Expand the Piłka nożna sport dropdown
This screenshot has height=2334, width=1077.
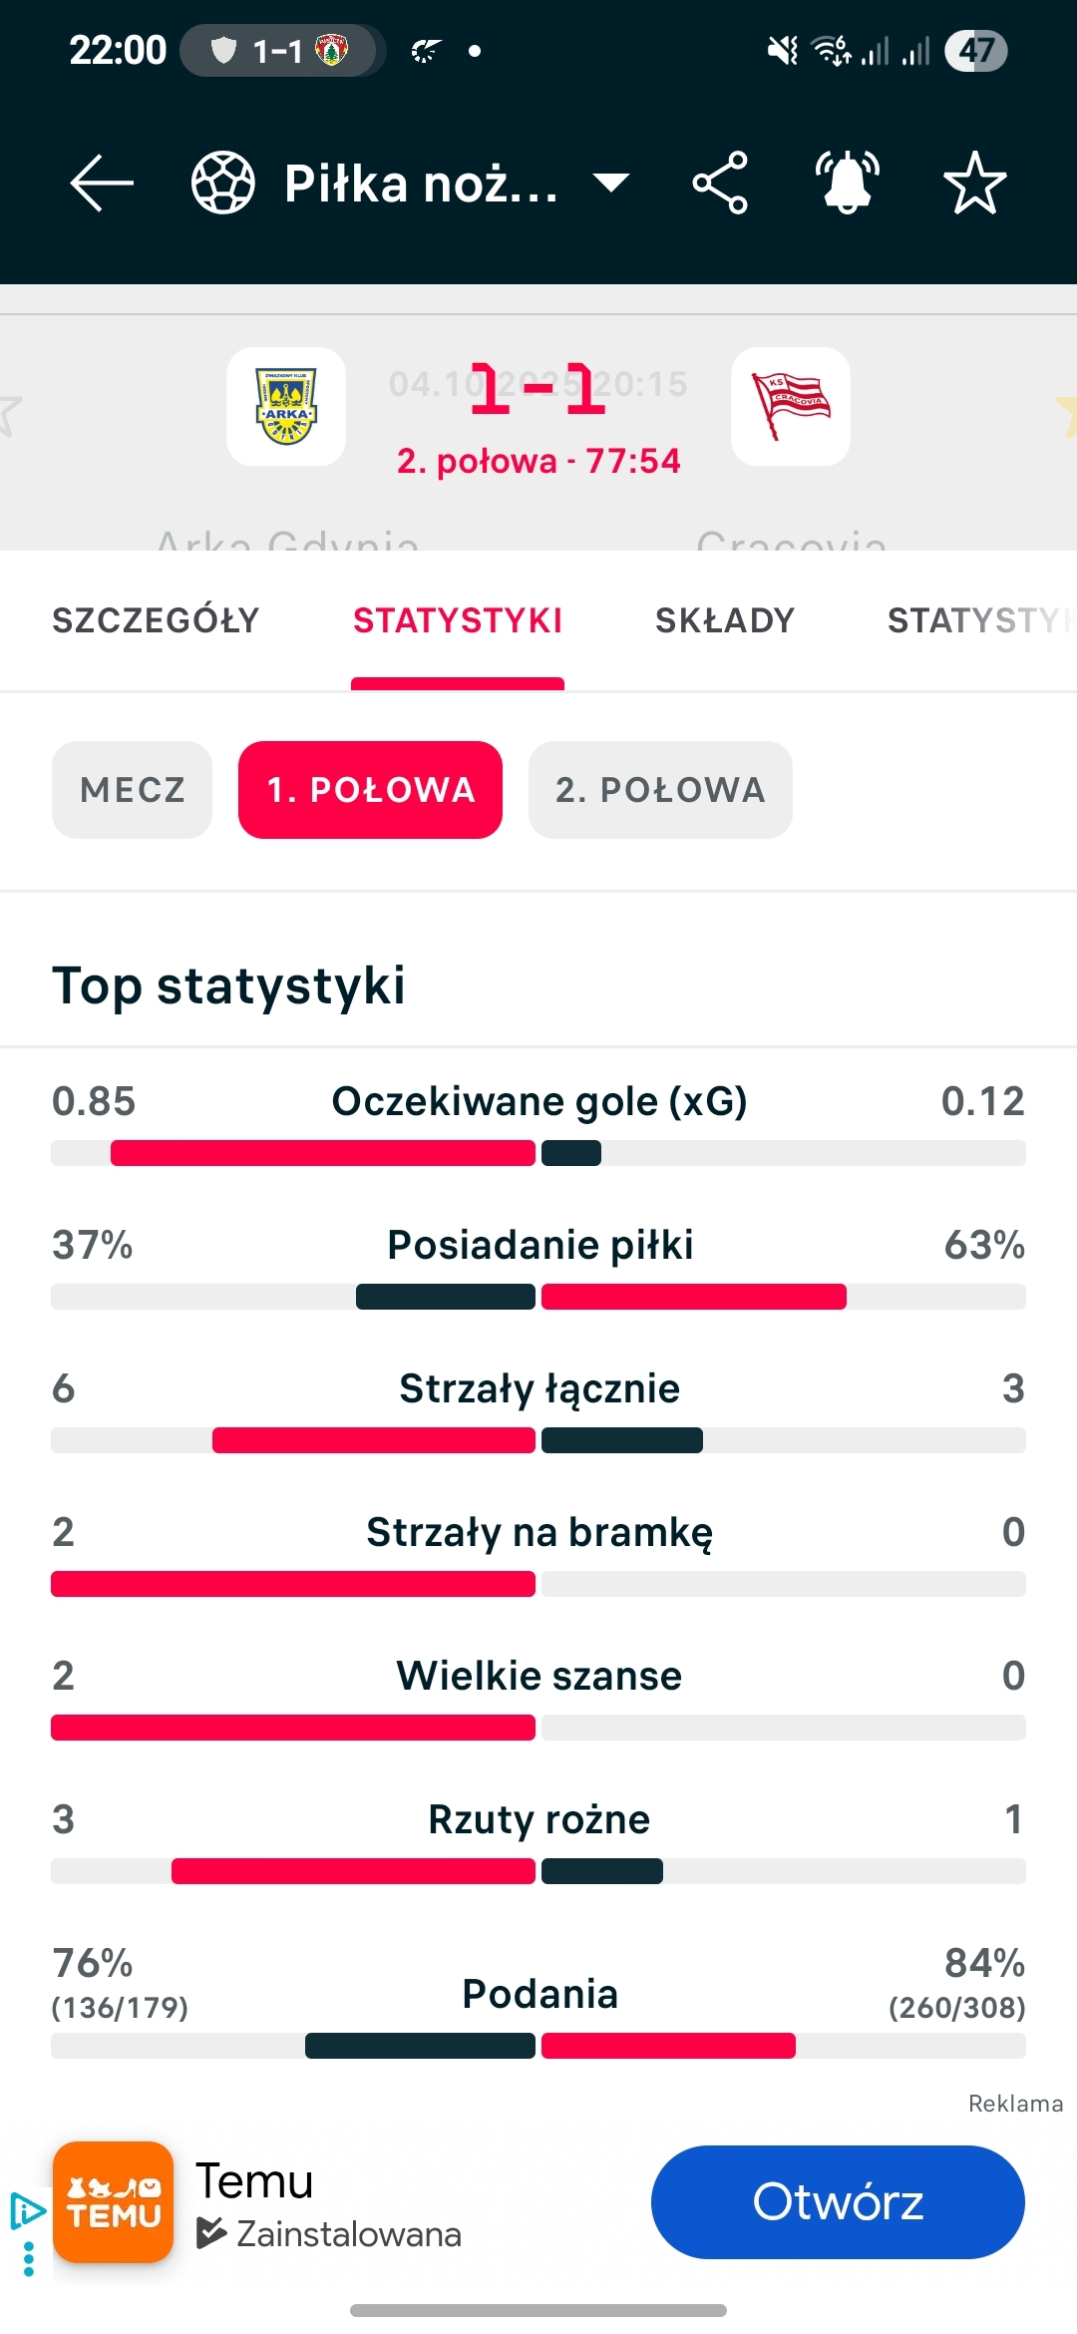click(x=610, y=183)
